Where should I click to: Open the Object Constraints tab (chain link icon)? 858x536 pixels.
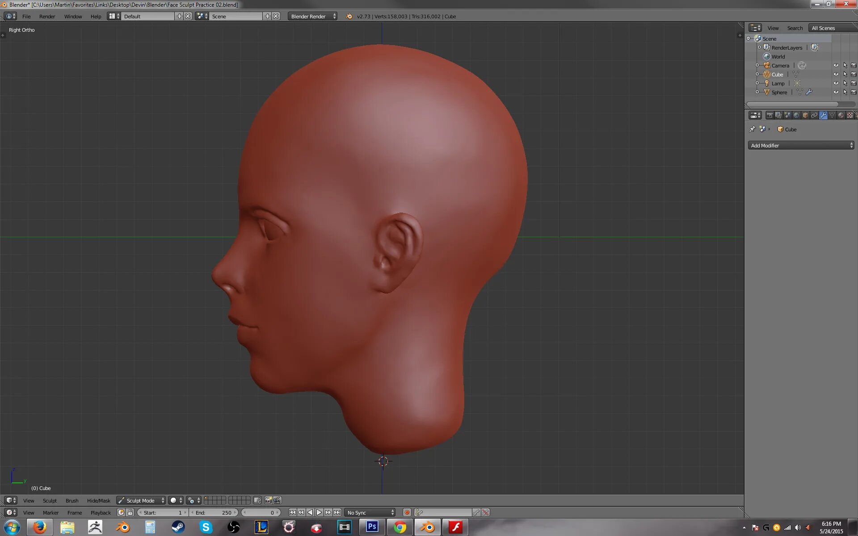(x=814, y=115)
